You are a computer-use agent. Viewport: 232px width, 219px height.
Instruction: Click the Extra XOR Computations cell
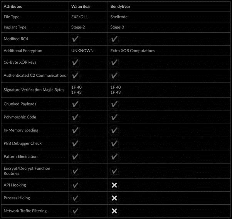point(132,51)
